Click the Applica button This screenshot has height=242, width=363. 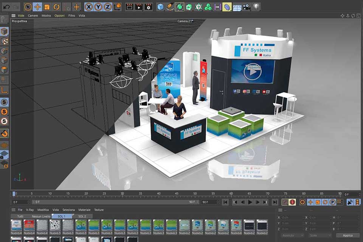coord(348,236)
